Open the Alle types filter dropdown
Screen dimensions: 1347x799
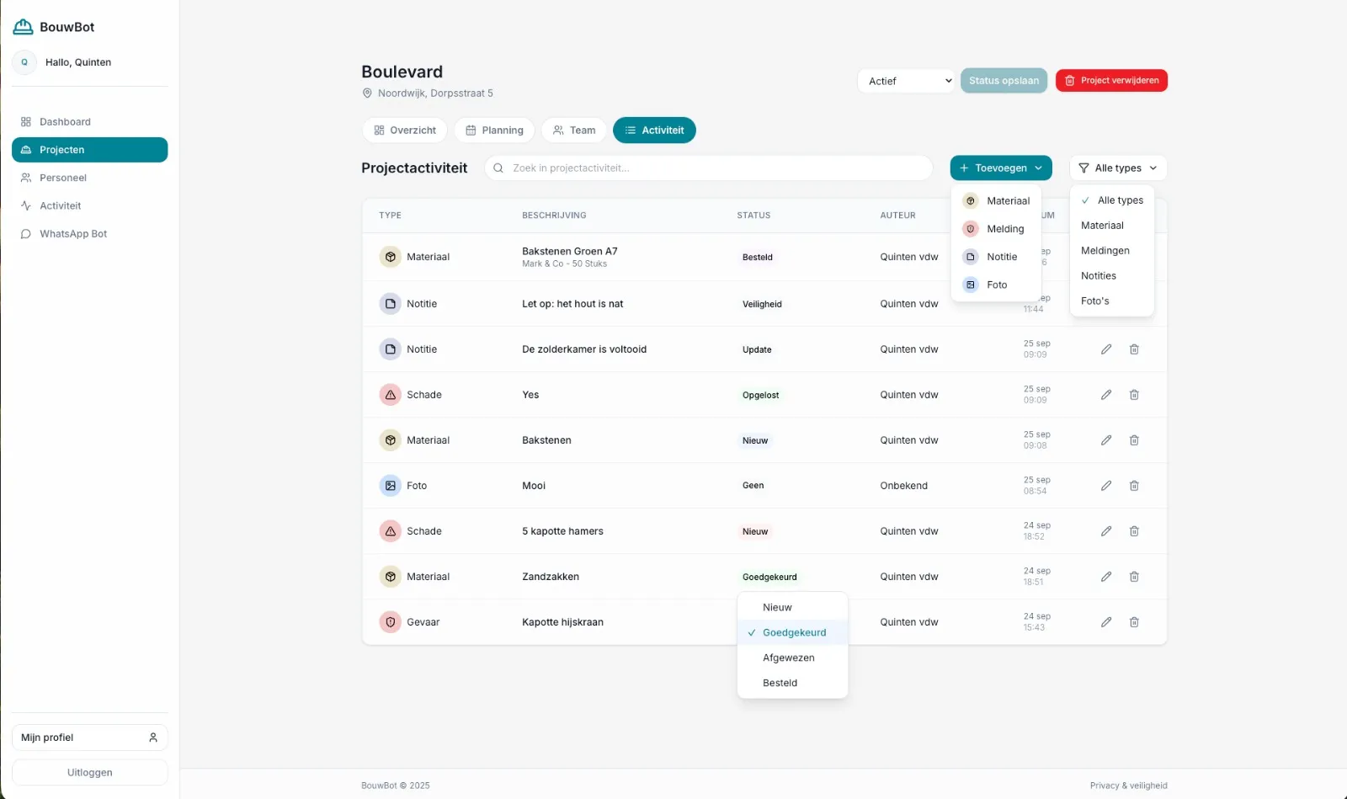tap(1117, 168)
